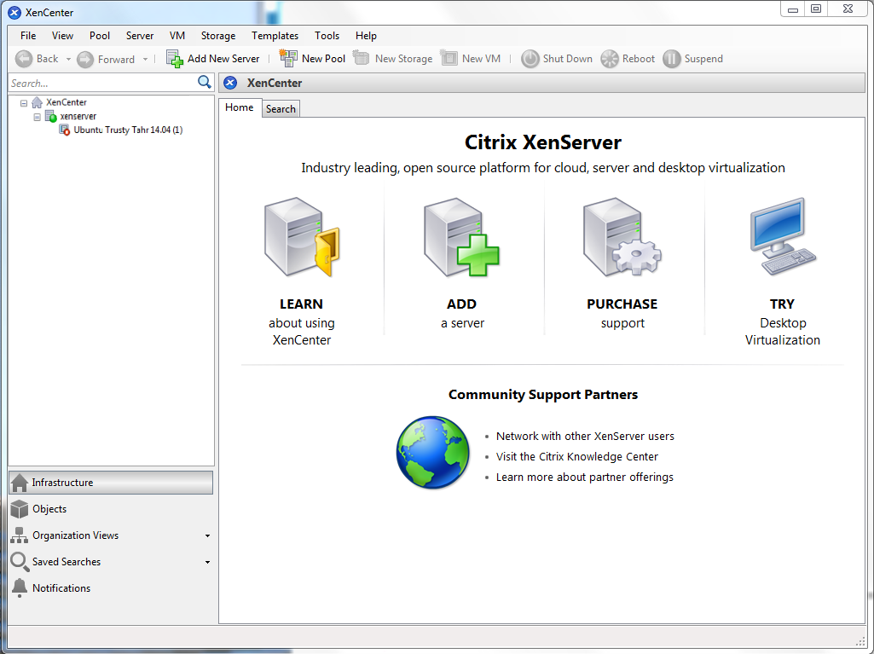Viewport: 874px width, 654px height.
Task: Click the XenCenter home icon in tree
Action: coord(37,102)
